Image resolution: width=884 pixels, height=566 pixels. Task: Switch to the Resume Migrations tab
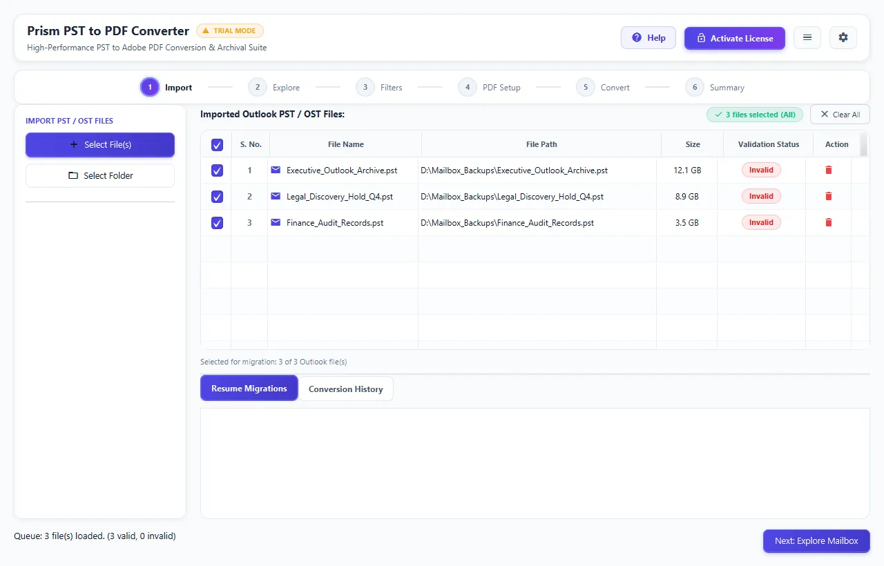tap(249, 388)
